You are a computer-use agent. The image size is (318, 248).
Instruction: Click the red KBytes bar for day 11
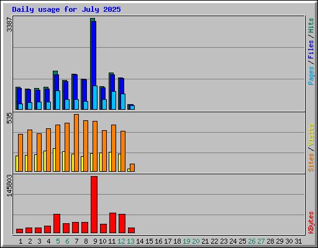coord(112,223)
